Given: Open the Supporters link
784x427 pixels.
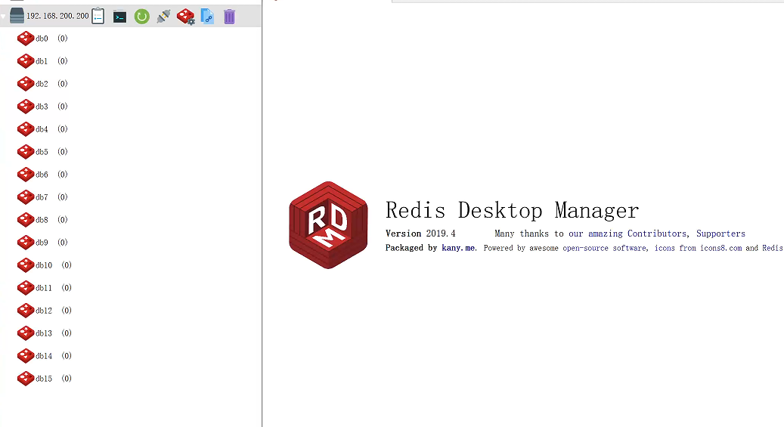Looking at the screenshot, I should 720,234.
